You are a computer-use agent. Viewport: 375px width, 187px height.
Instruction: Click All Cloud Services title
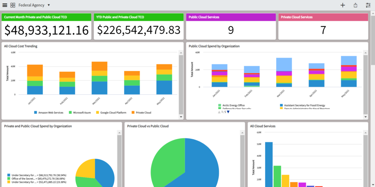(x=263, y=126)
